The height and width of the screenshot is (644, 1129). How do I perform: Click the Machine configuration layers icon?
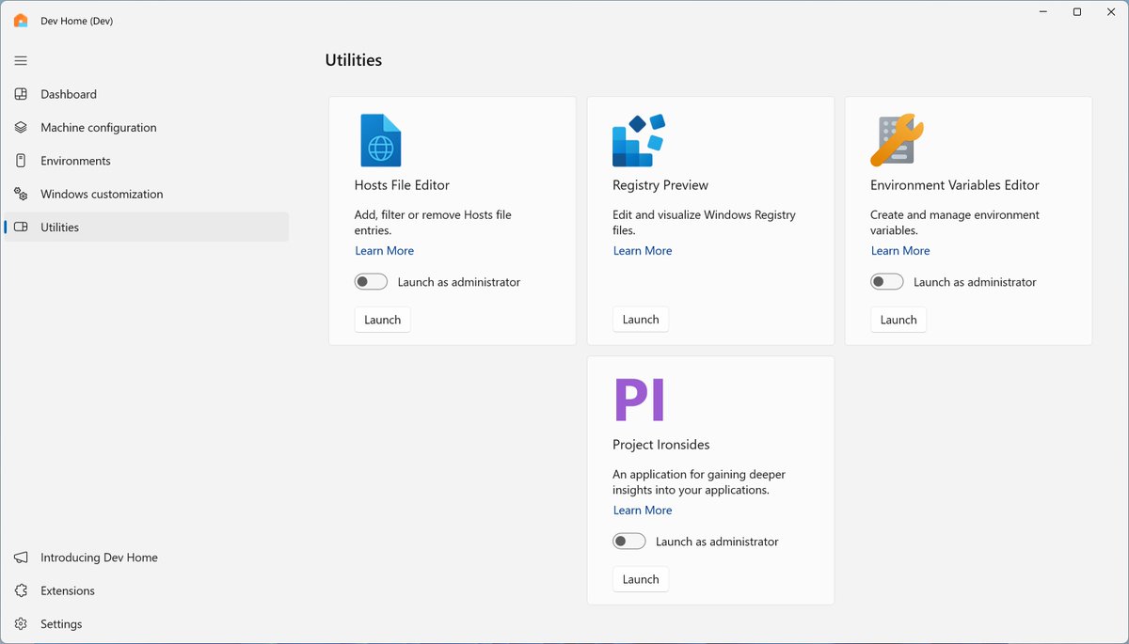click(21, 128)
